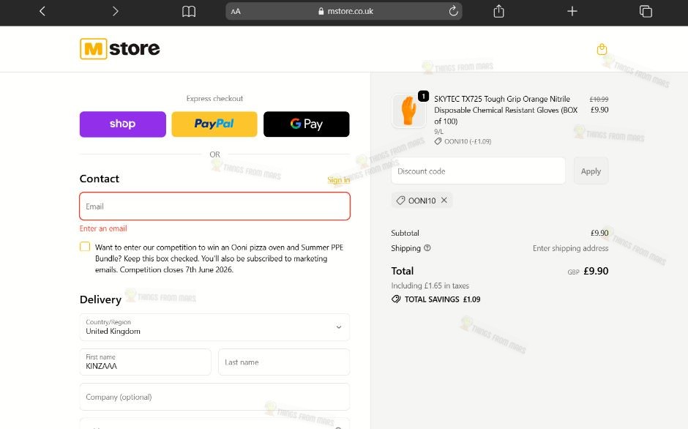Click the quantity badge on the gloves thumbnail

click(x=424, y=96)
